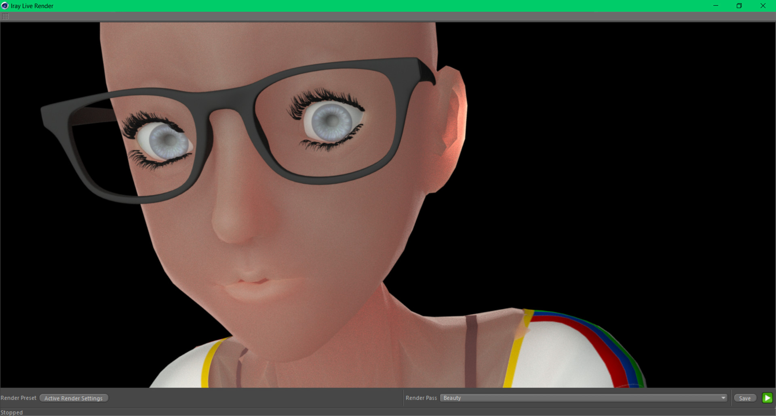This screenshot has width=776, height=416.
Task: Click the Cinema 4D app icon in title bar
Action: pyautogui.click(x=5, y=6)
